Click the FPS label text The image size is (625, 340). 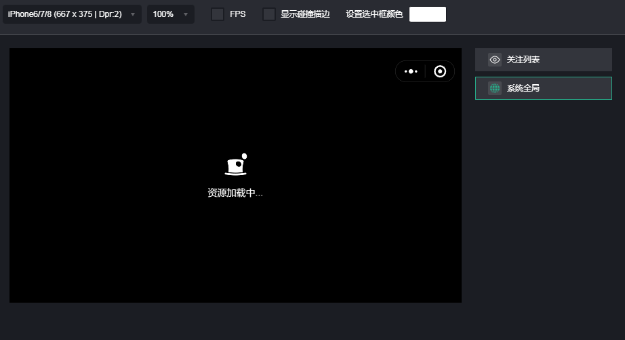(237, 14)
